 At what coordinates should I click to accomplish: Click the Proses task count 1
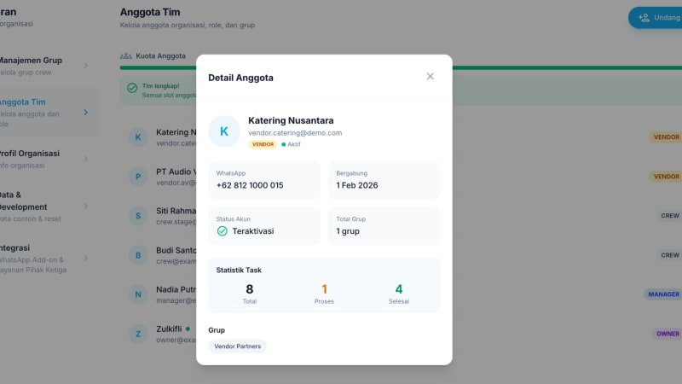[324, 289]
